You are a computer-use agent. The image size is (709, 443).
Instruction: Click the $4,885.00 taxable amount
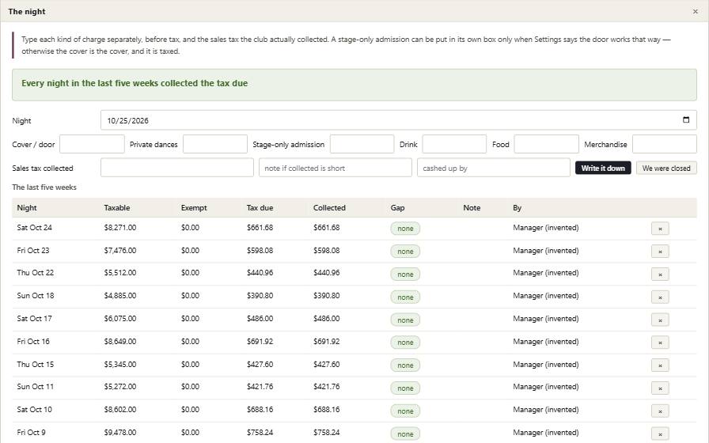point(119,296)
